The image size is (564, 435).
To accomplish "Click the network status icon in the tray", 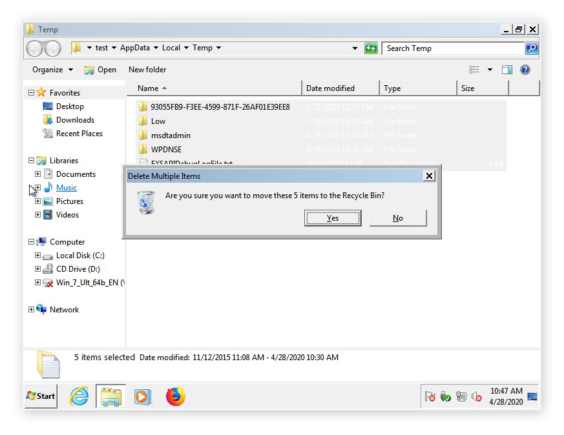I will click(x=462, y=396).
